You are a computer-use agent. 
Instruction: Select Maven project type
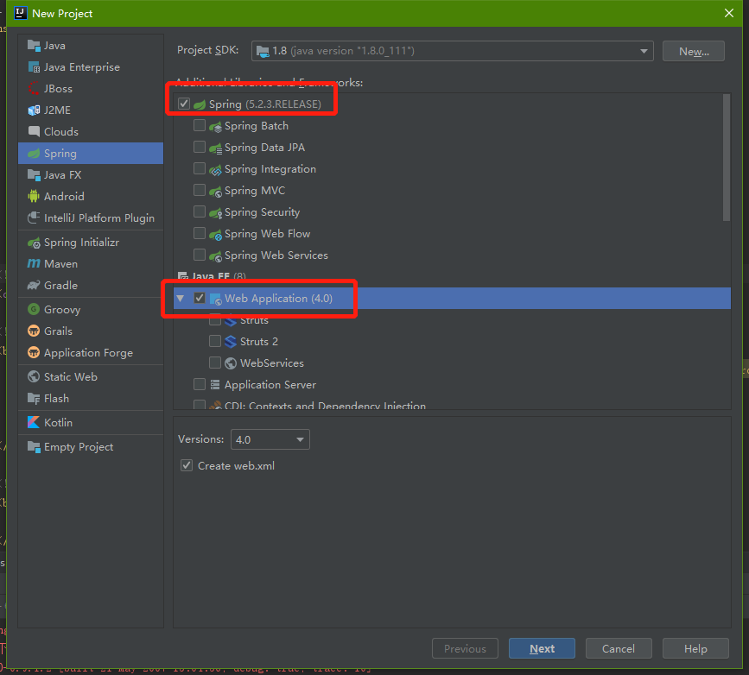point(91,264)
